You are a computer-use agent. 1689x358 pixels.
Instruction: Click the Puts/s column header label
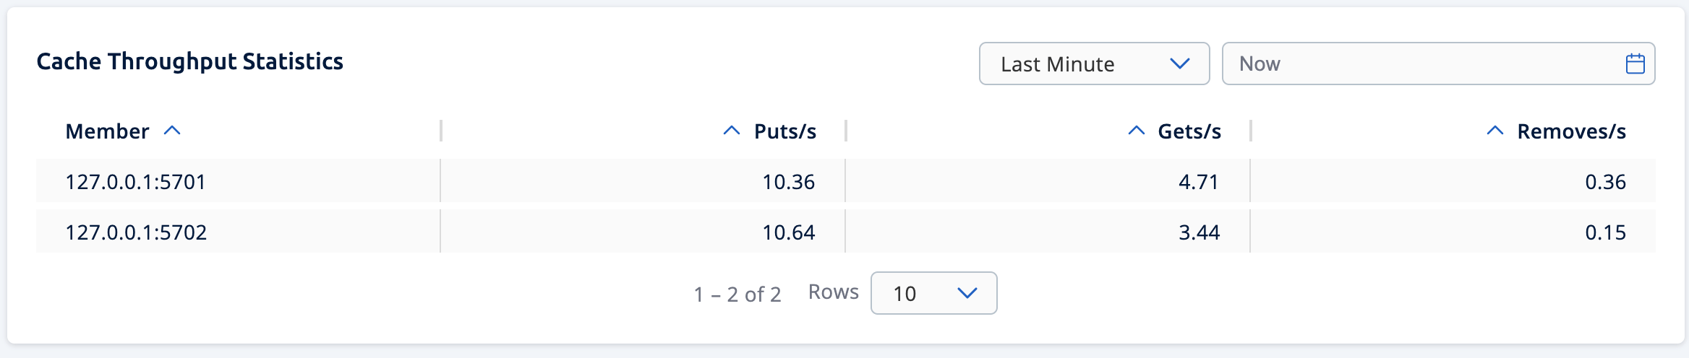(x=784, y=131)
